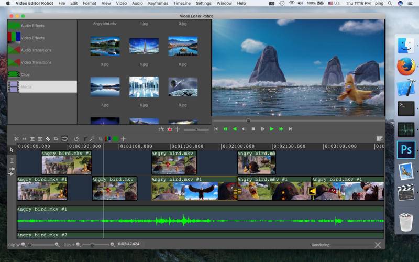Click Clip H zoom out magnifier
The height and width of the screenshot is (262, 419).
[x=78, y=245]
